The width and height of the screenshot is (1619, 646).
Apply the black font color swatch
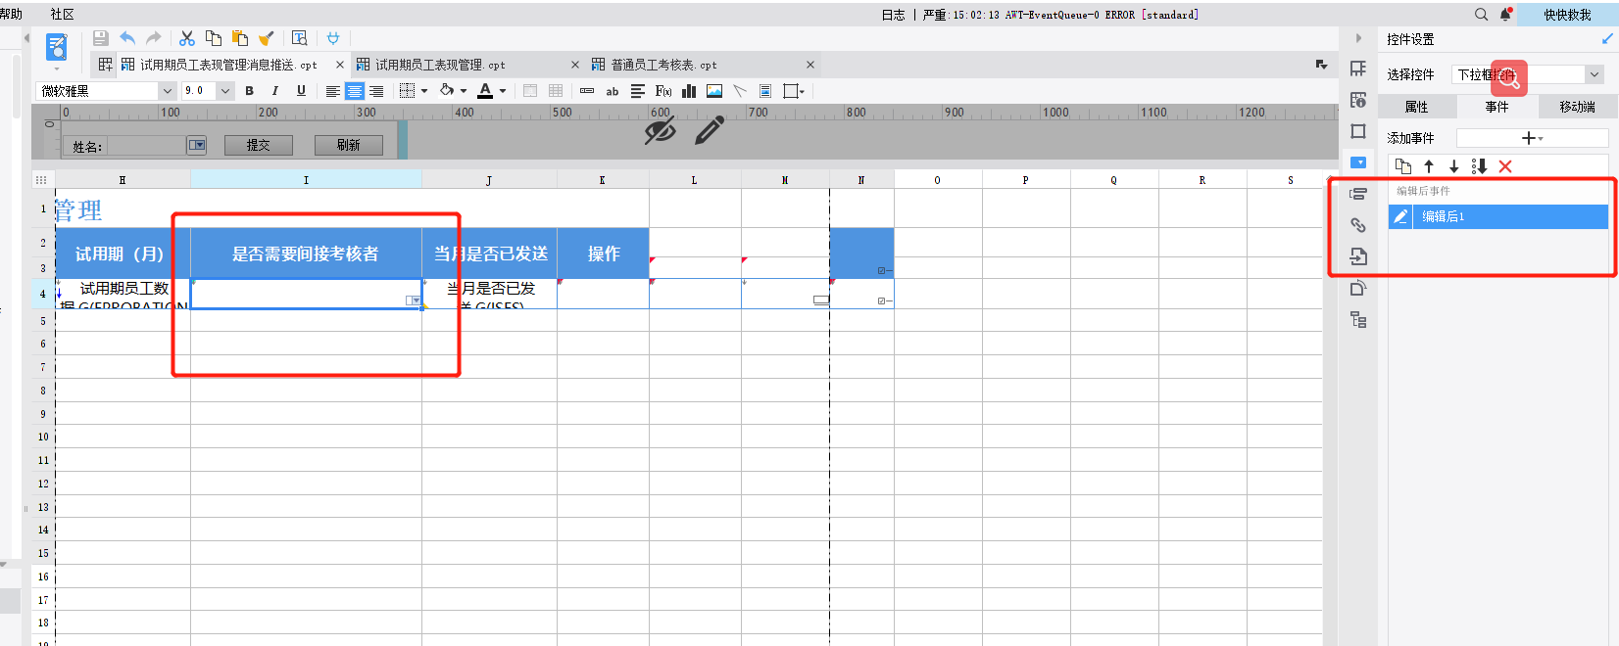(x=485, y=91)
